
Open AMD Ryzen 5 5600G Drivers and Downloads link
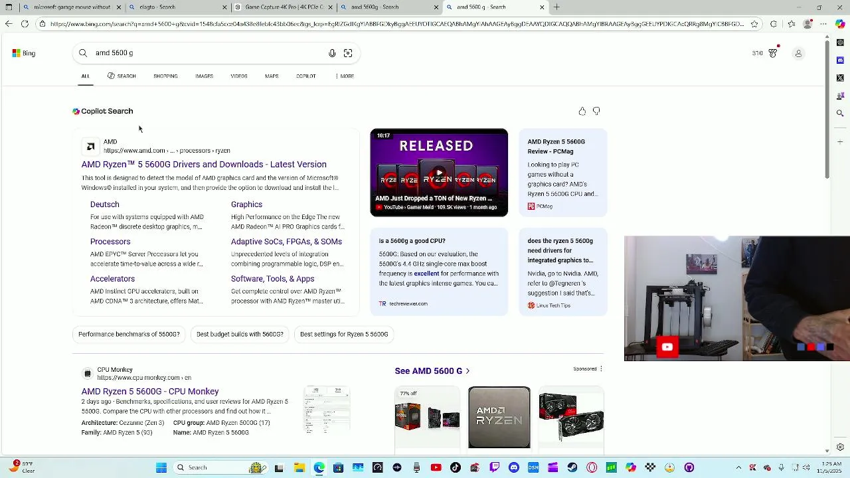coord(204,165)
